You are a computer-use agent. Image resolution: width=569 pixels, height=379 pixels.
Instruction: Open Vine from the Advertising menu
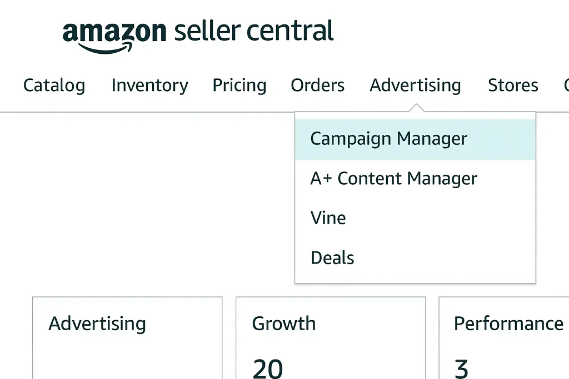328,218
